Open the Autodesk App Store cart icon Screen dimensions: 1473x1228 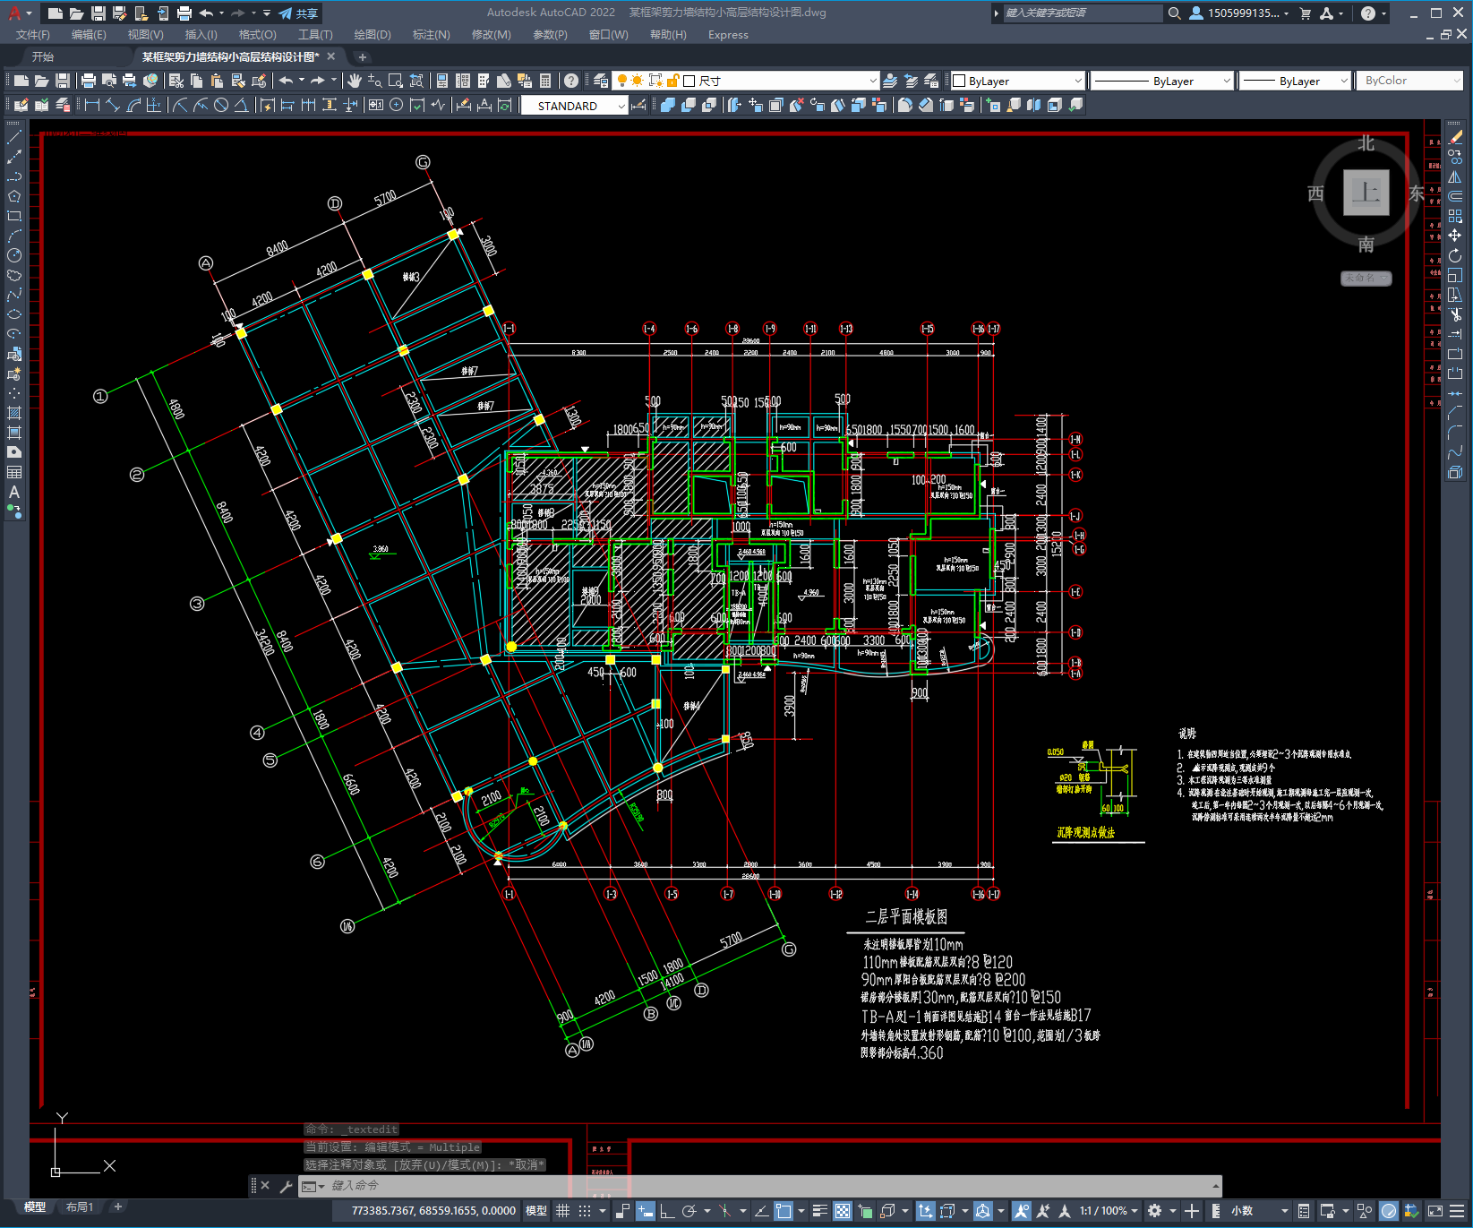[x=1306, y=13]
